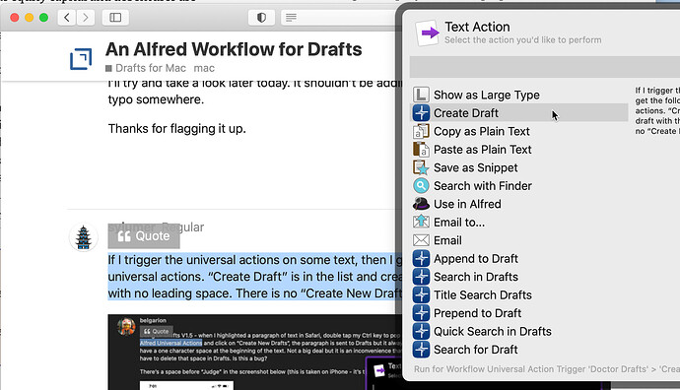Image resolution: width=680 pixels, height=390 pixels.
Task: Click the Show as Large Type L icon
Action: pos(421,95)
